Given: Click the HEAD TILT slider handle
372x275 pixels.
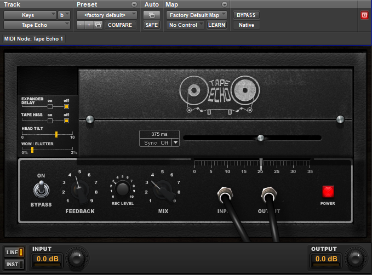Looking at the screenshot, I should (56, 134).
